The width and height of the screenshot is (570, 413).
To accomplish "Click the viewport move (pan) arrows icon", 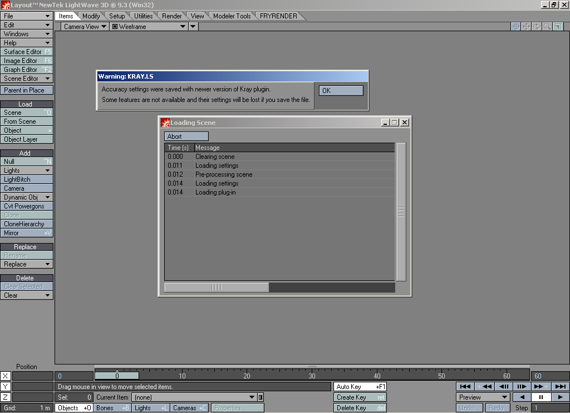I will pos(526,27).
